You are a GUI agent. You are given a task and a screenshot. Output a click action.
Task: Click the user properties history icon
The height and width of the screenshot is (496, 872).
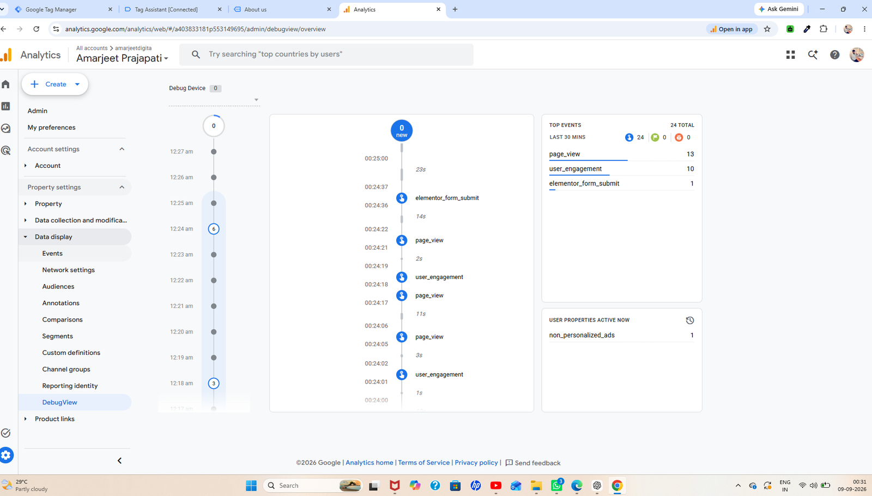[x=690, y=320]
